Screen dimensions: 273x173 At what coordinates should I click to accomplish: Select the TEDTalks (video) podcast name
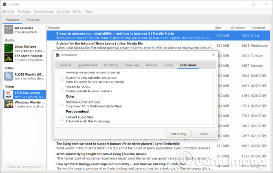[x=27, y=93]
